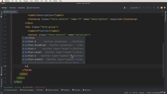
Task: Click the add-todo.html breadcrumb in navigation bar
Action: (x=33, y=8)
